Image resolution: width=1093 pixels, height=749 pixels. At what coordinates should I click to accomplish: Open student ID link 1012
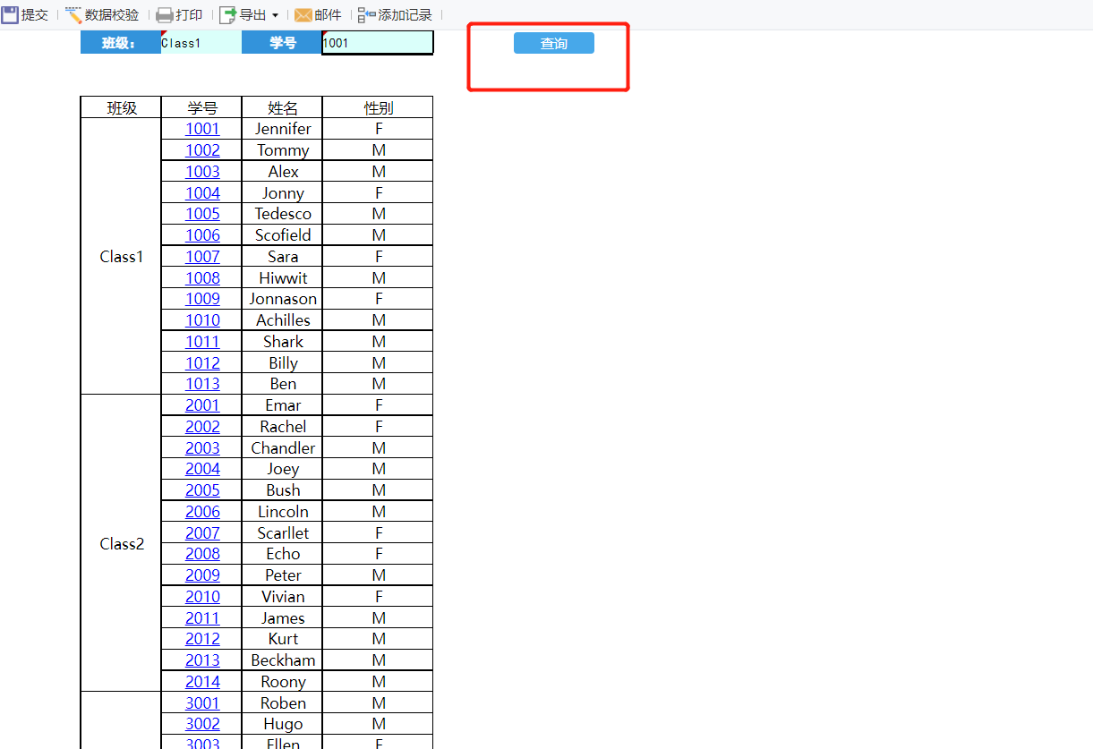coord(202,363)
